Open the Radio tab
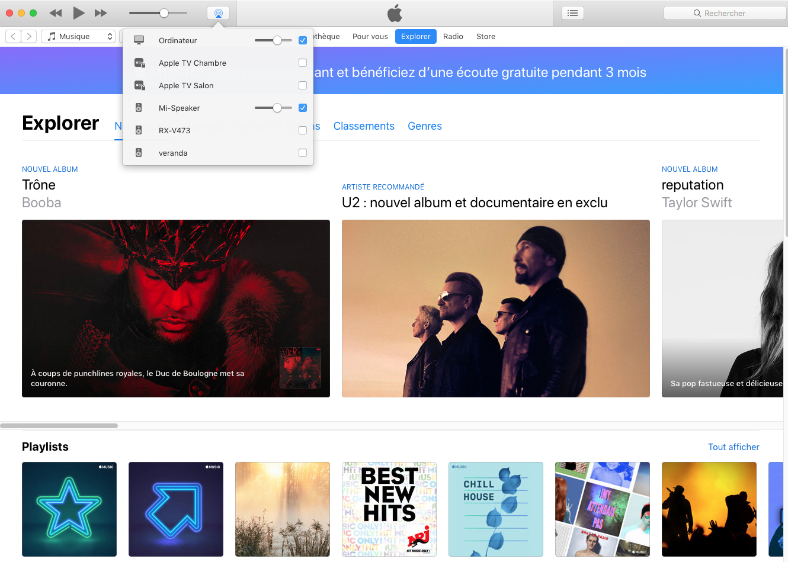This screenshot has width=788, height=562. (x=453, y=36)
